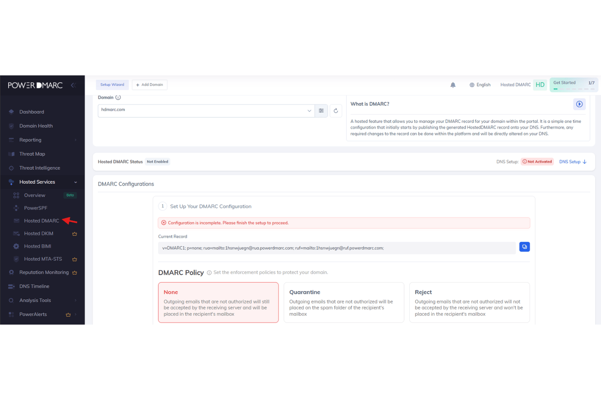The width and height of the screenshot is (601, 400).
Task: Click the domain filter settings icon
Action: pos(321,111)
